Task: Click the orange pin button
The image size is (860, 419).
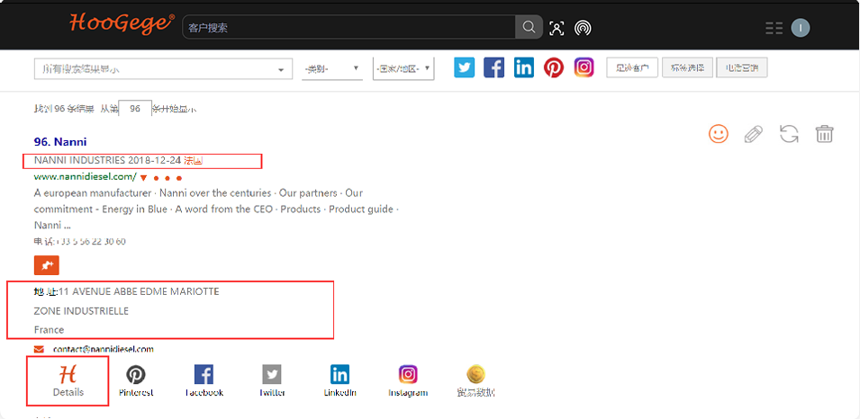Action: tap(47, 264)
